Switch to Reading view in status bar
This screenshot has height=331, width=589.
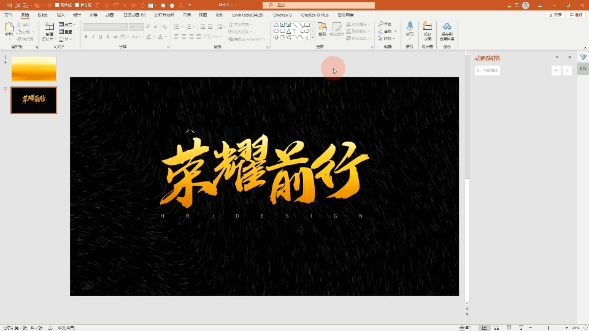509,327
